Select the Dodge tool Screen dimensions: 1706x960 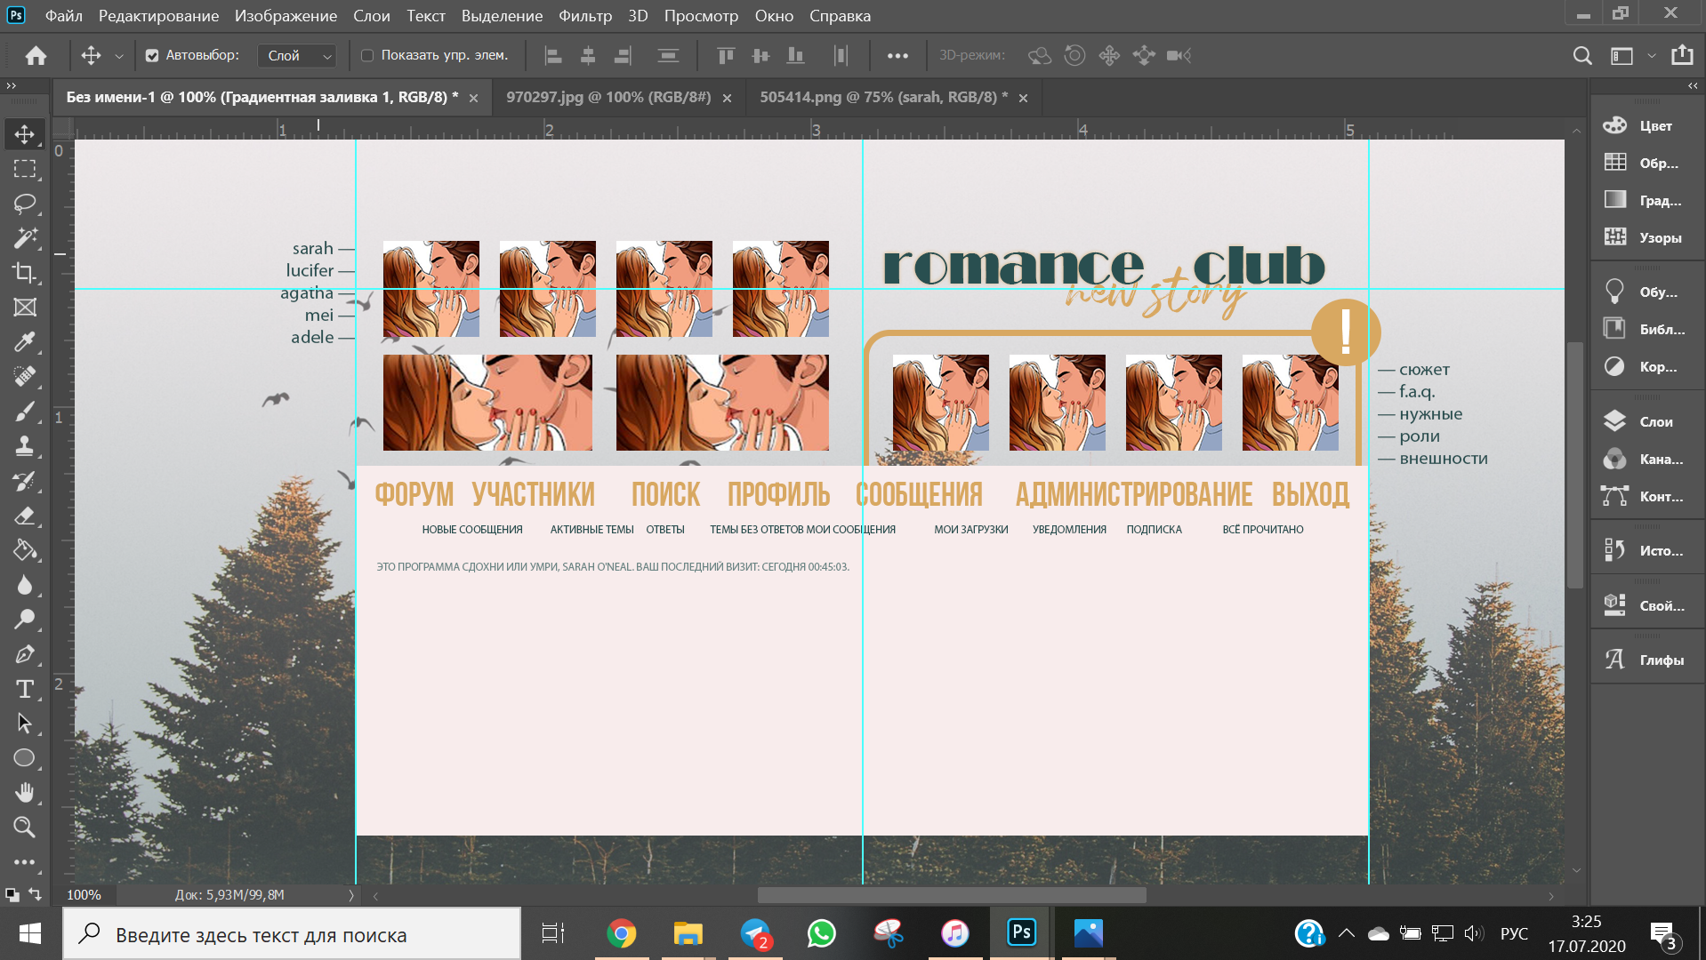pyautogui.click(x=25, y=620)
